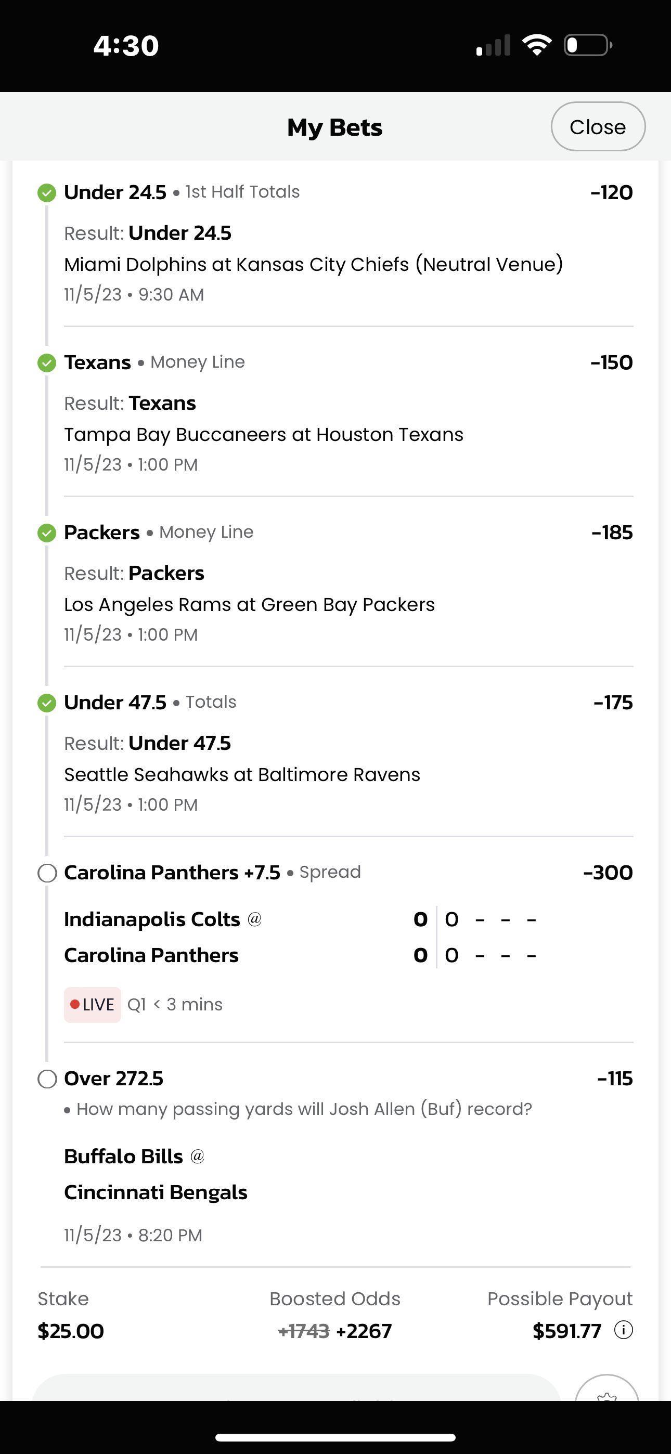This screenshot has height=1454, width=671.
Task: Tap the partially visible round icon at bottom right
Action: (x=607, y=1388)
